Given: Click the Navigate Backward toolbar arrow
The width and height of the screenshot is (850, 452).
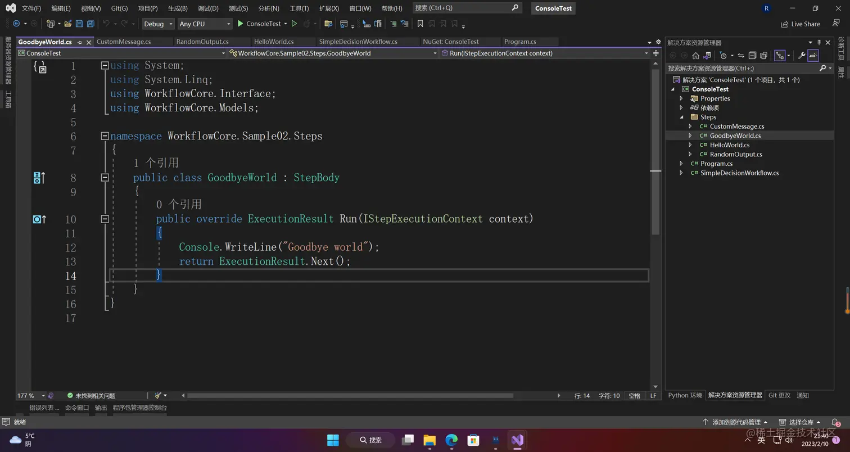Looking at the screenshot, I should [x=16, y=24].
